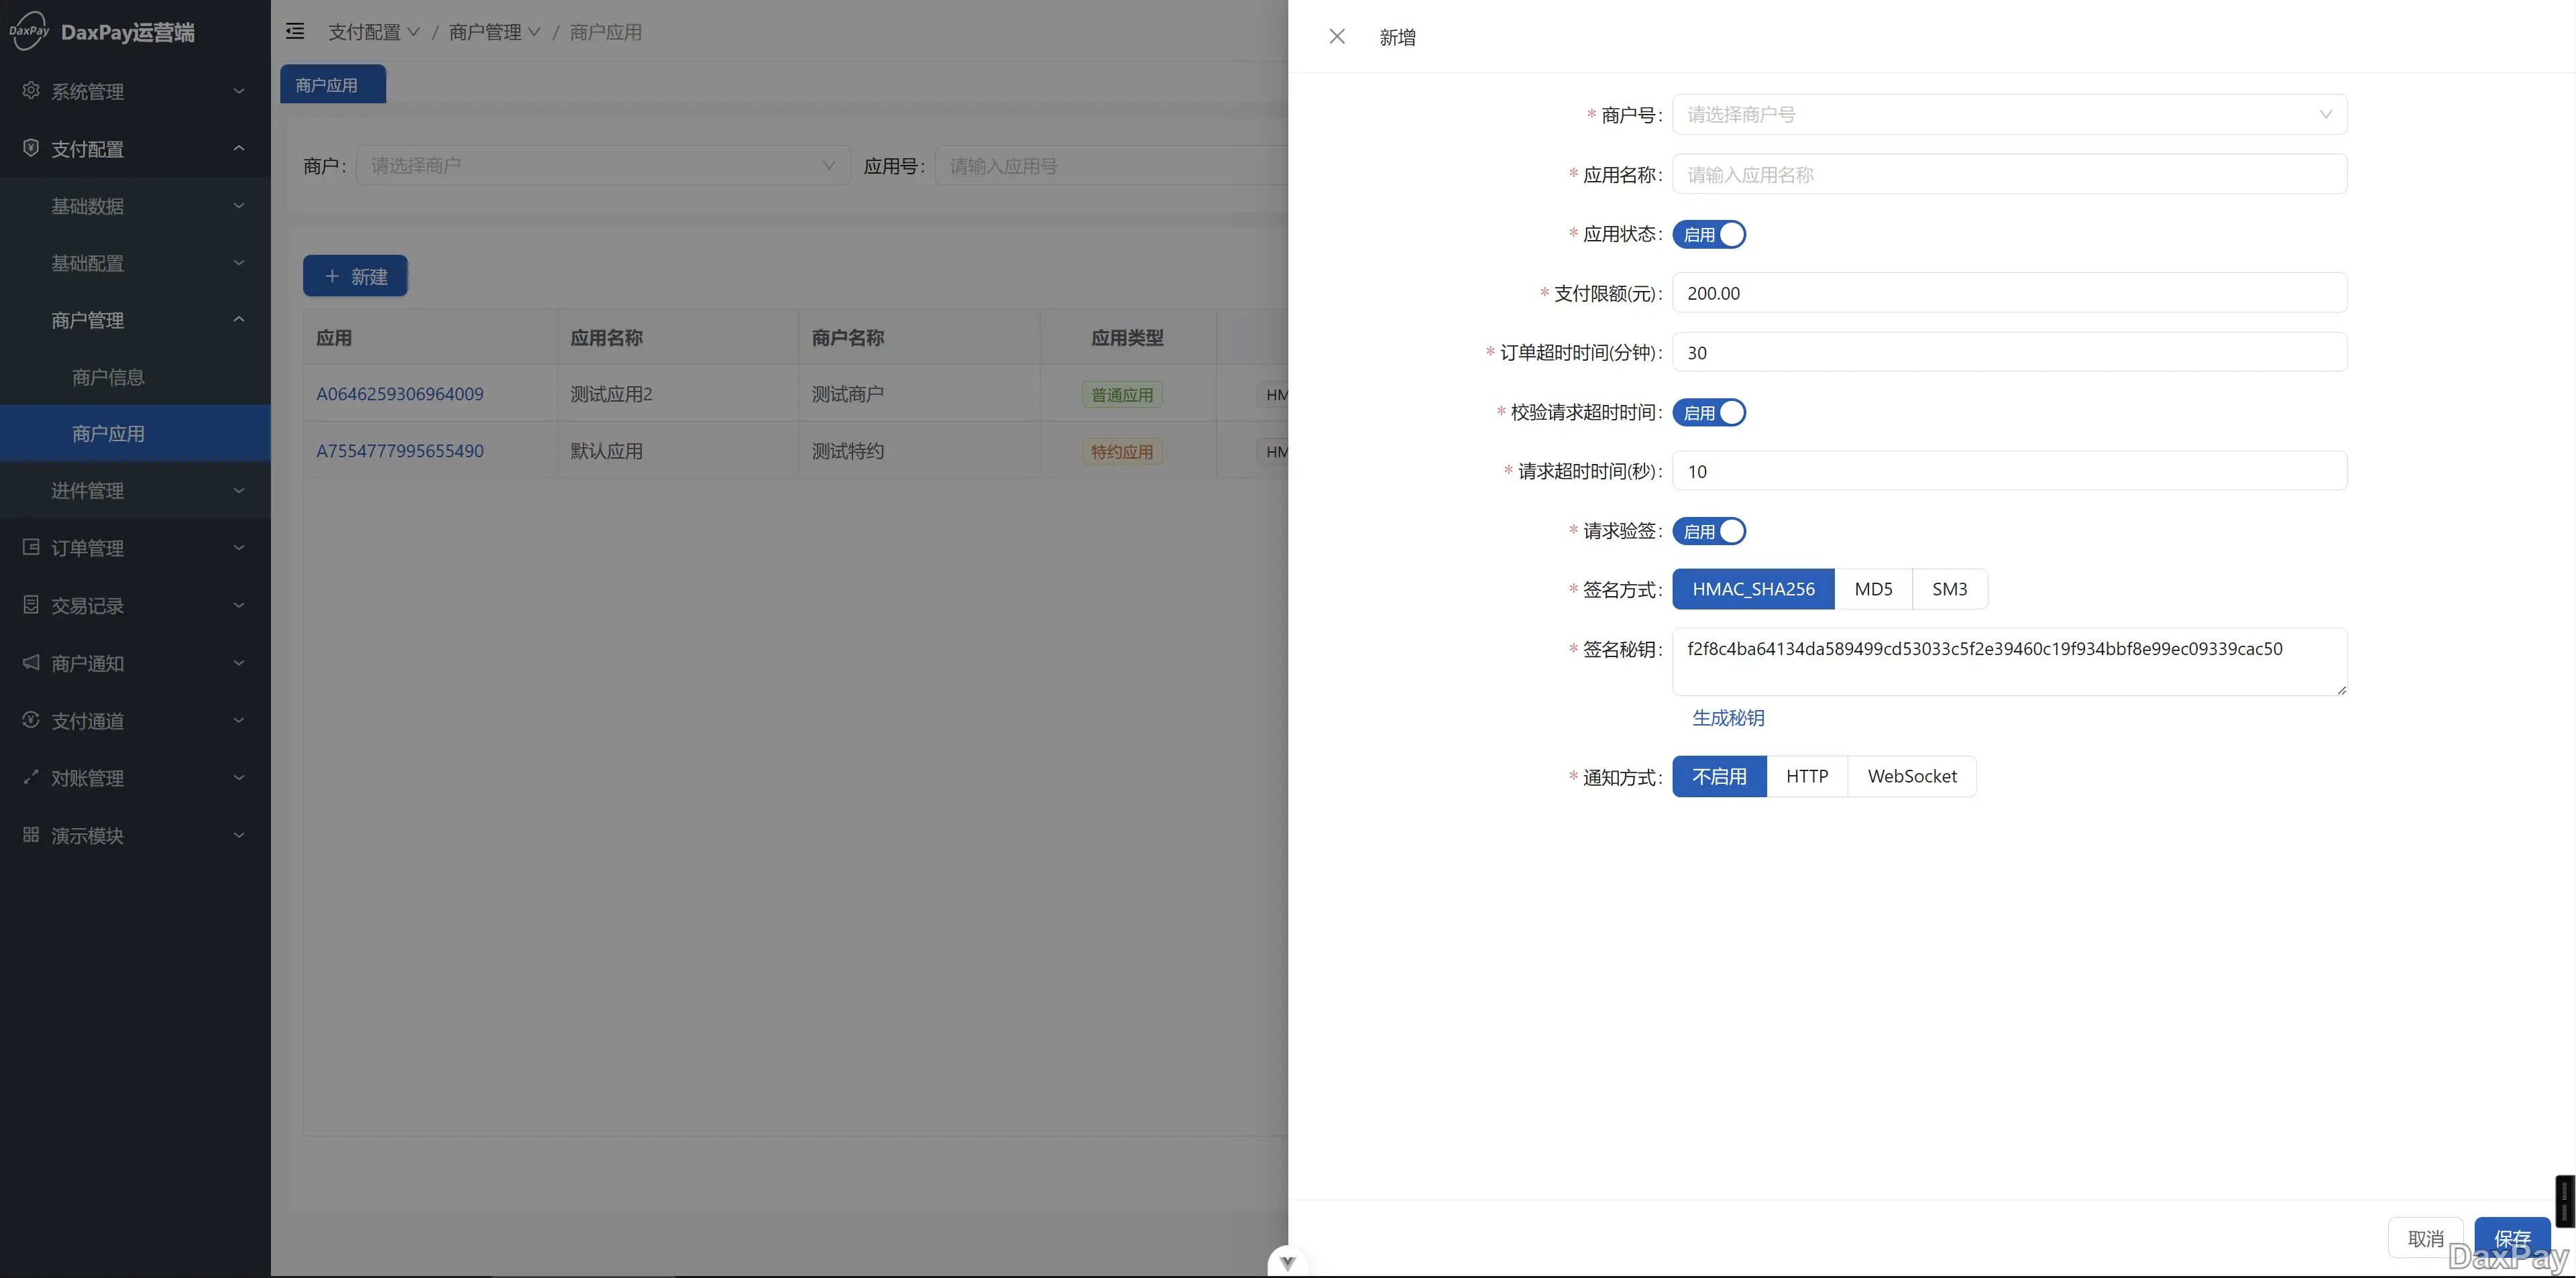The height and width of the screenshot is (1278, 2576).
Task: Choose MD5 as the signing method
Action: coord(1873,589)
